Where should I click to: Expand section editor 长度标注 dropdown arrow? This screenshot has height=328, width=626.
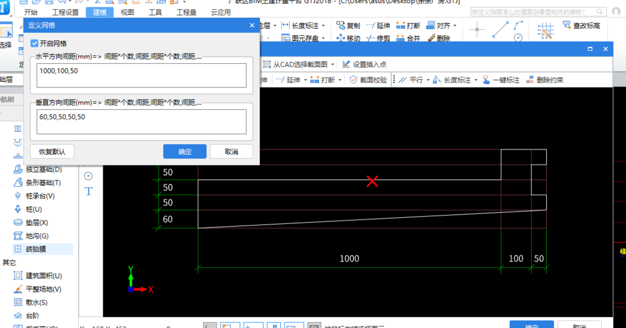click(476, 80)
